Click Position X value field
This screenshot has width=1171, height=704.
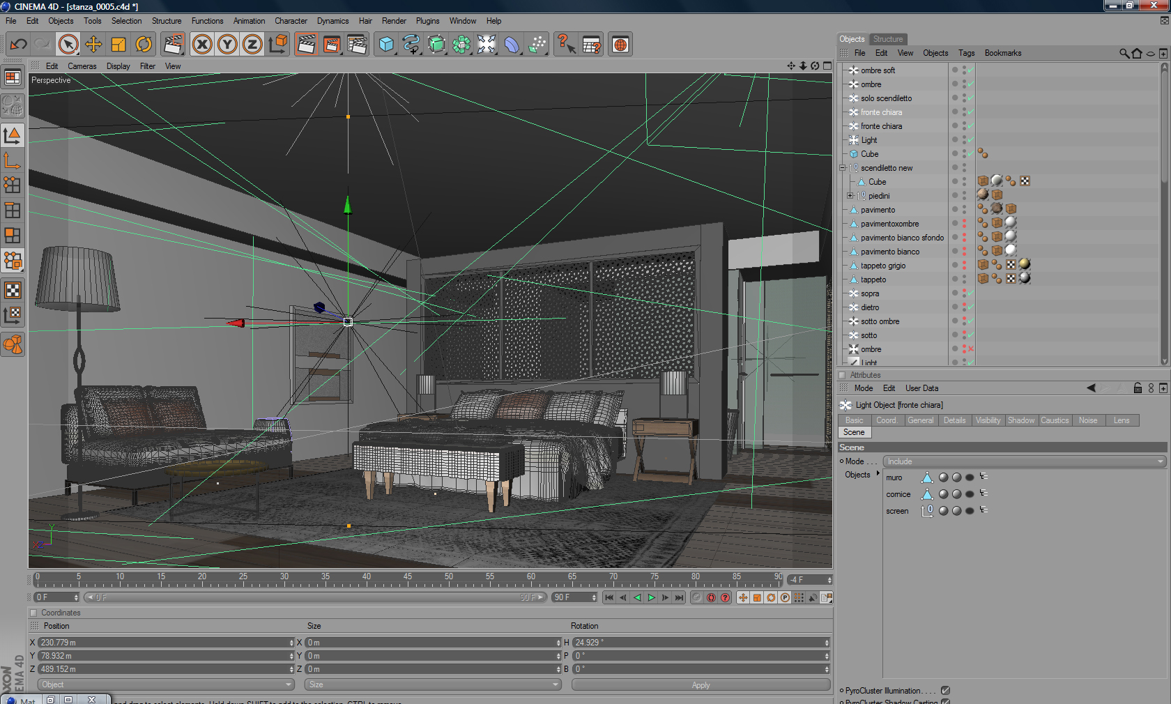(166, 643)
